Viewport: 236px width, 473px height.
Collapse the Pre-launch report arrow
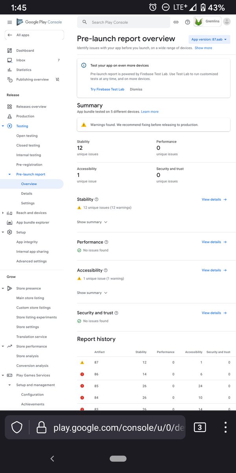[x=9, y=174]
